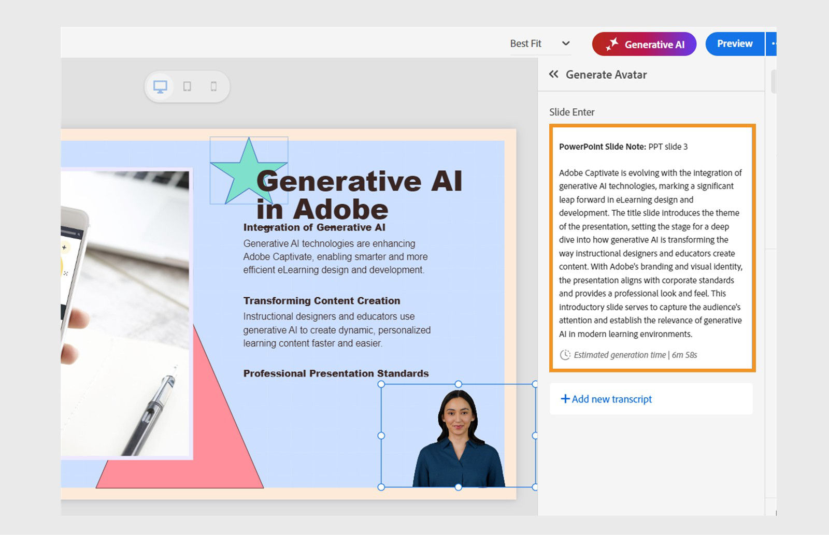Click the clock icon in the transcript card
Screen dimensions: 829x535
click(564, 355)
